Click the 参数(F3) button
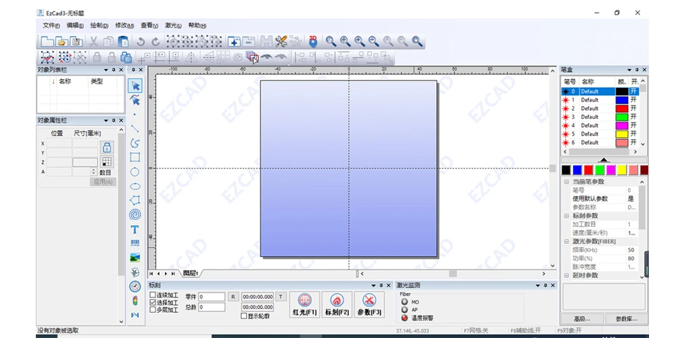The image size is (676, 338). (x=370, y=304)
